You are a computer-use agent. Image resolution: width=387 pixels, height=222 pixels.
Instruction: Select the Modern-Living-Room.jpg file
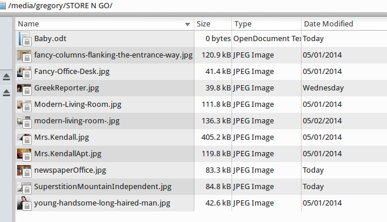[x=78, y=105]
